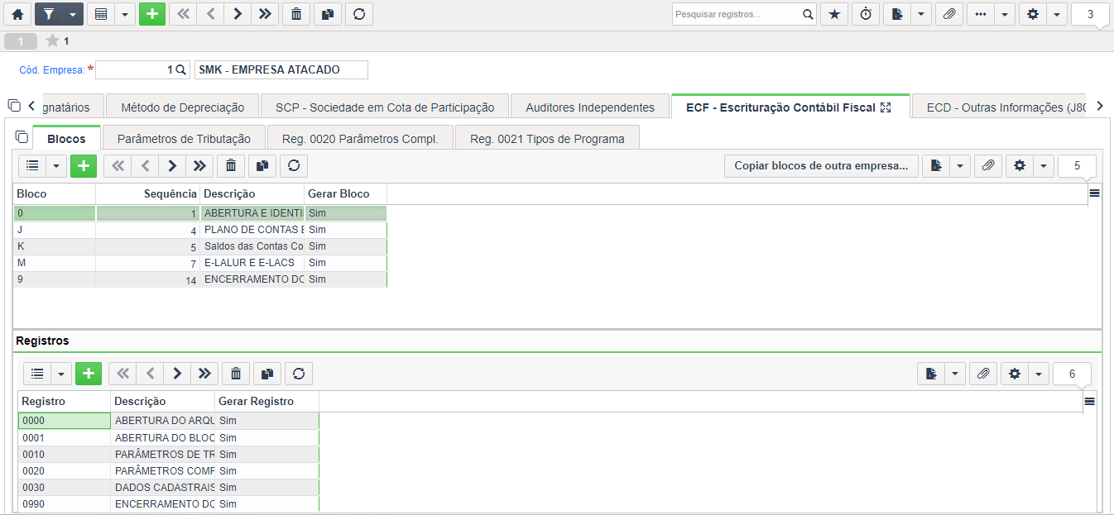
Task: Refresh the Blocos grid
Action: pyautogui.click(x=294, y=165)
